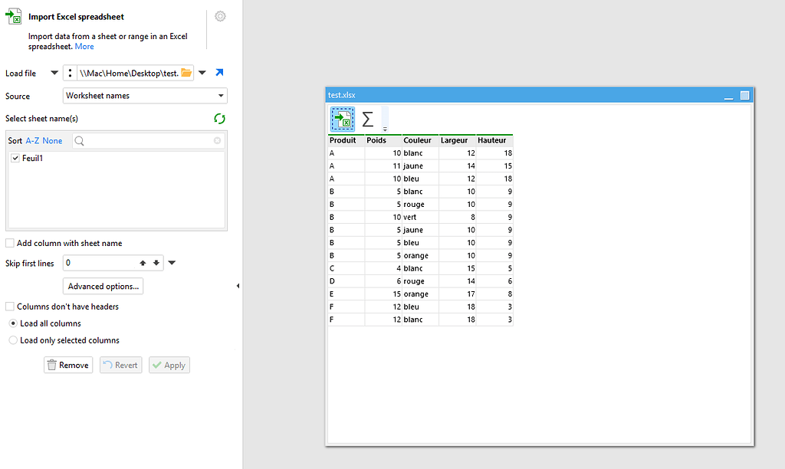Uncheck the Feuil1 sheet checkbox
Screen dimensions: 785x469
(x=15, y=158)
